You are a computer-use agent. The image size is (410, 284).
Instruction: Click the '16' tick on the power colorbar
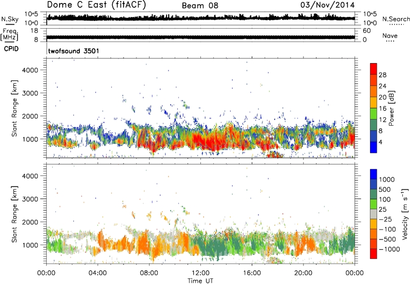tap(382, 109)
